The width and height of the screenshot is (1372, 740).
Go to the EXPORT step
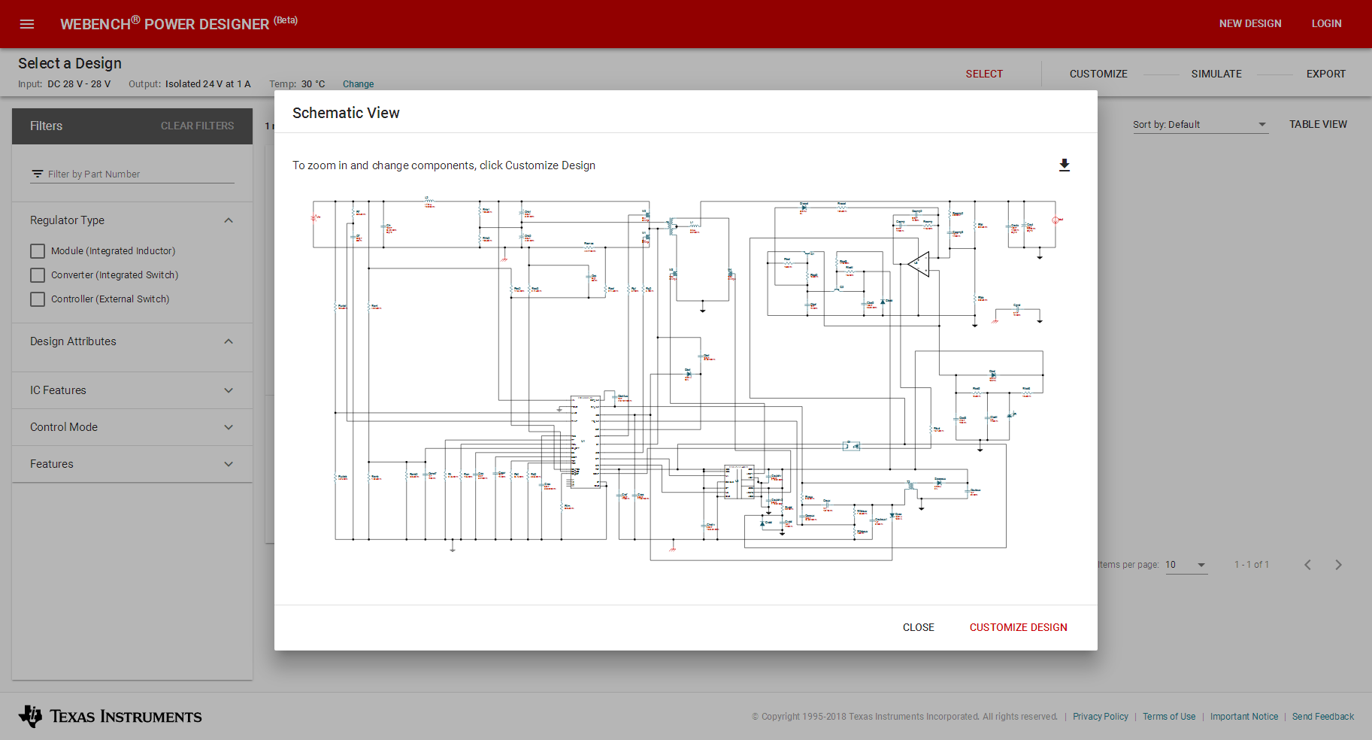coord(1326,74)
